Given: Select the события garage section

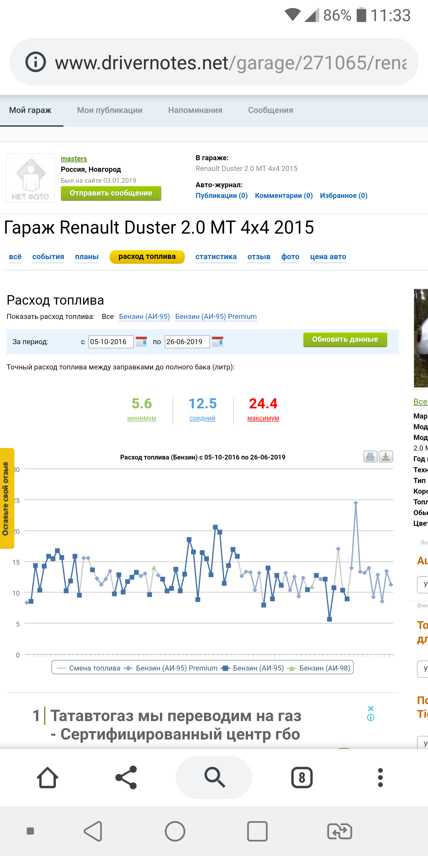Looking at the screenshot, I should 48,257.
